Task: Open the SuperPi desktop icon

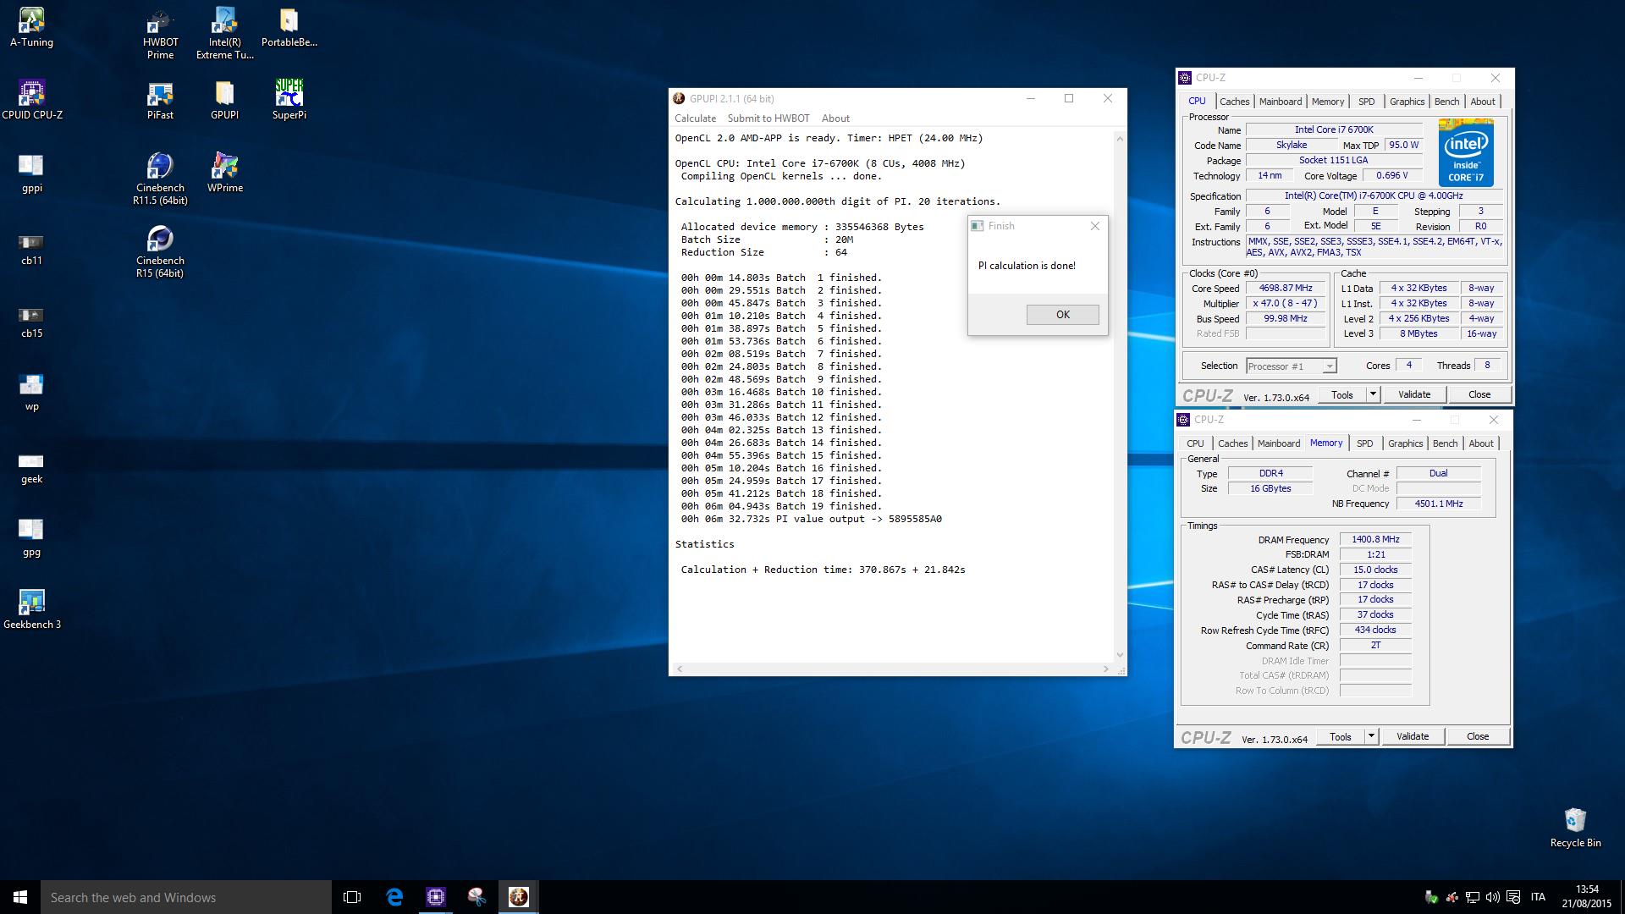Action: pos(289,100)
